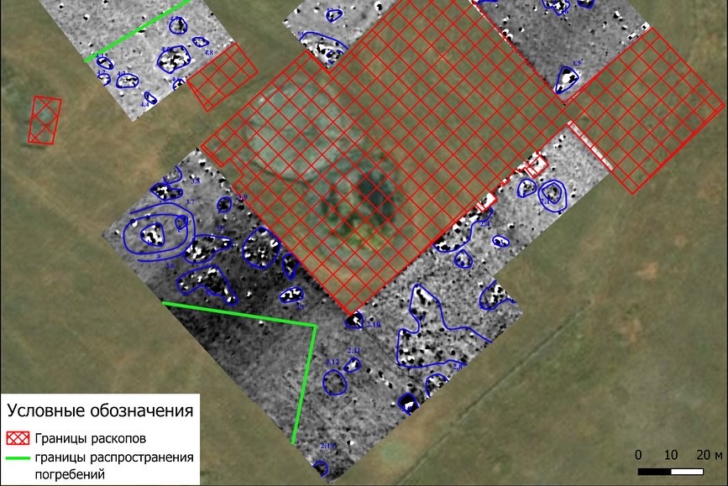Click the anomaly label 4.8
This screenshot has width=728, height=486.
pyautogui.click(x=209, y=53)
